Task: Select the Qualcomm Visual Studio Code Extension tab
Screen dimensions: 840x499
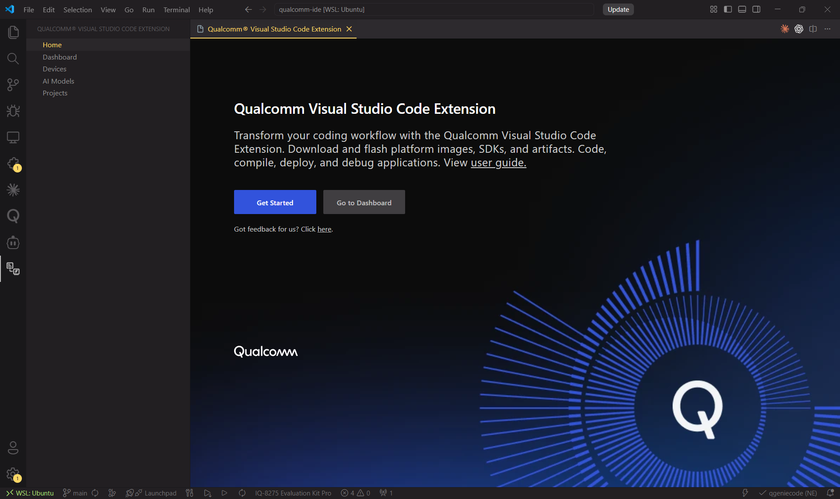Action: tap(274, 29)
